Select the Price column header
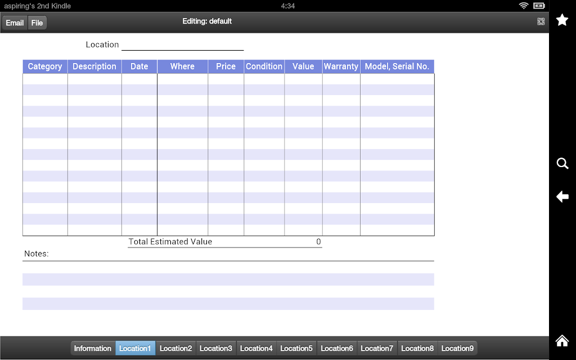 coord(226,66)
